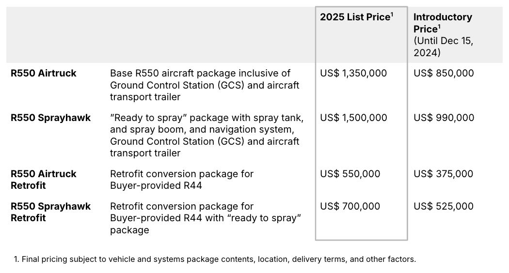Click the US$ 1,350,000 list price

(353, 74)
